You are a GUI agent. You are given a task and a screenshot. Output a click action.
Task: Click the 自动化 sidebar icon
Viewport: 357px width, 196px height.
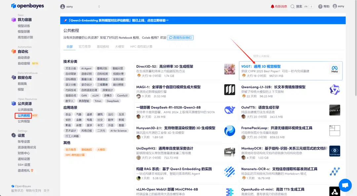pyautogui.click(x=14, y=52)
